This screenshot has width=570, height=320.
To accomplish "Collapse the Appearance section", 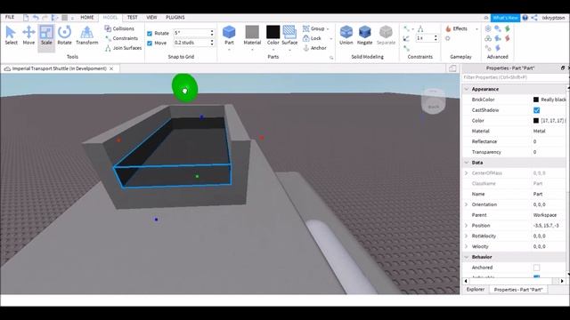I will tap(467, 89).
